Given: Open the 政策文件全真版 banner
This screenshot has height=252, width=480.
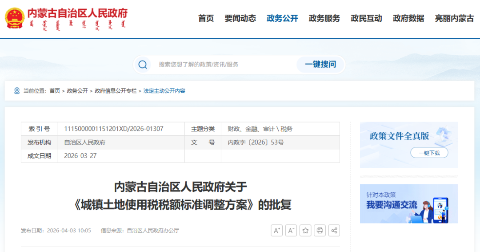Looking at the screenshot, I should click(409, 145).
